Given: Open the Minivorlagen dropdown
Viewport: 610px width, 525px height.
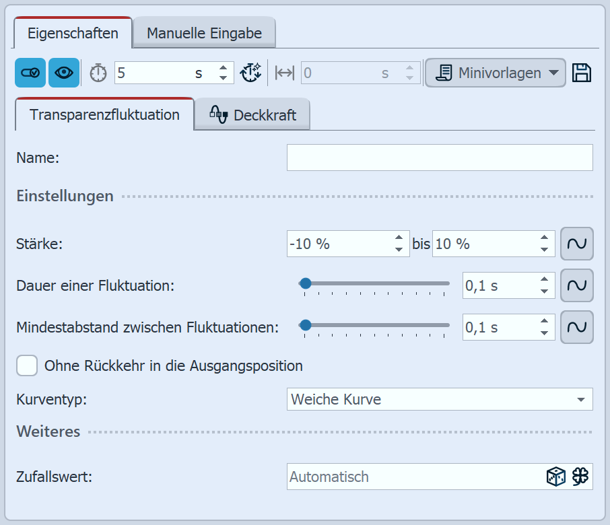Looking at the screenshot, I should pos(495,73).
